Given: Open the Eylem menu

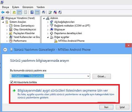Looking at the screenshot, I should point(16,7).
